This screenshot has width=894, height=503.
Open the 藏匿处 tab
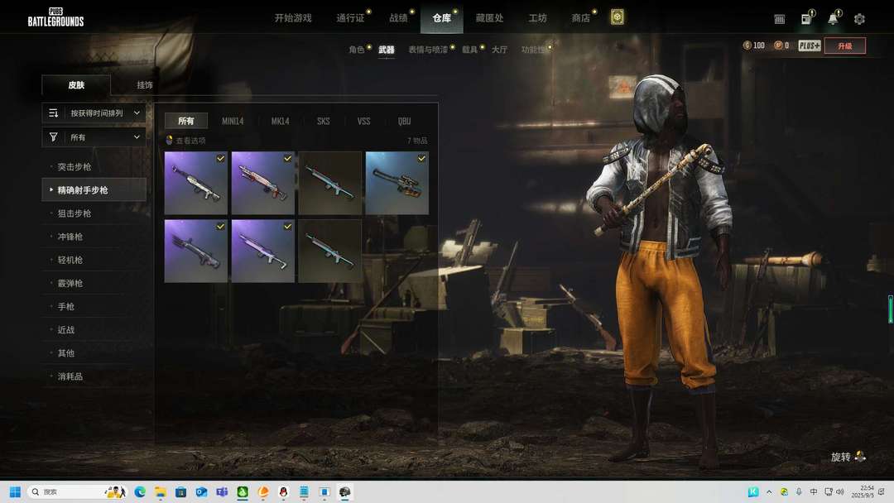(x=490, y=18)
